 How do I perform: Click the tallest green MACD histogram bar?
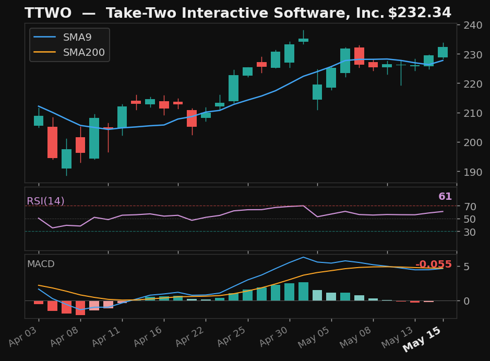coord(303,292)
